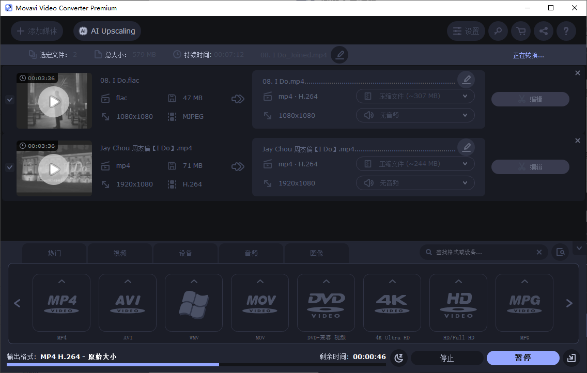Open the audio dropdown for 08. I Do.mp4

click(x=415, y=115)
